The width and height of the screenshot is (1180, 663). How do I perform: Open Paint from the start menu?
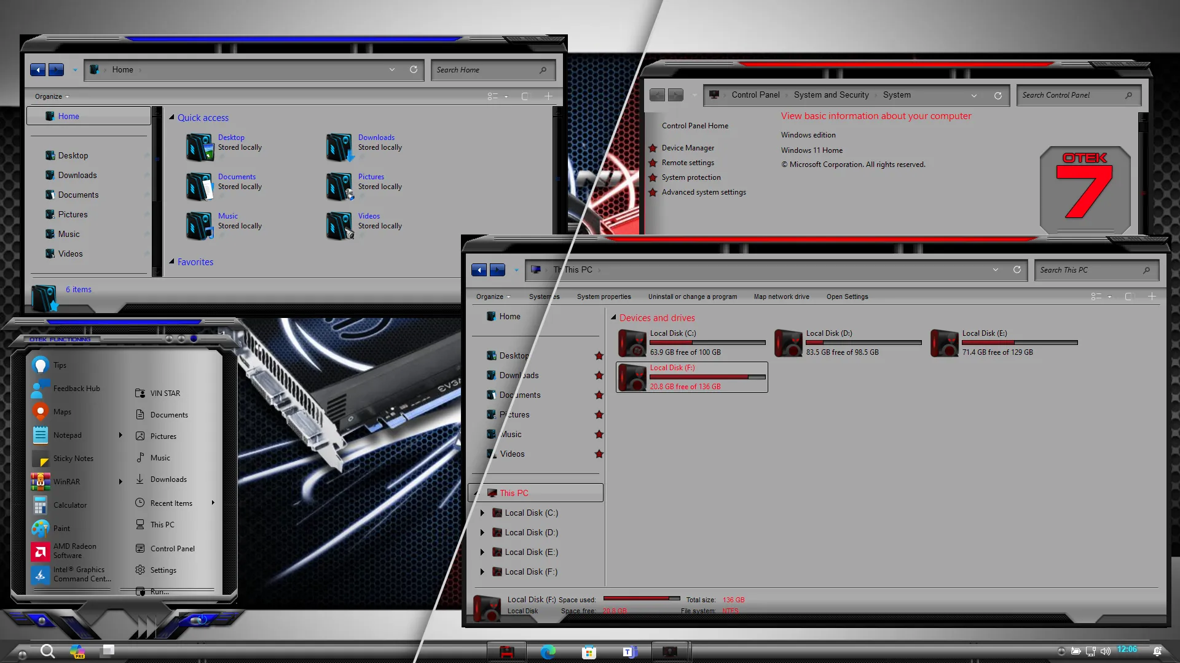pos(40,528)
